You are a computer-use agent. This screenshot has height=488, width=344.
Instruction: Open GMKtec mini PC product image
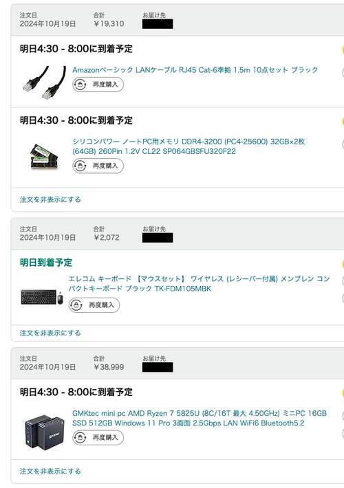click(45, 432)
